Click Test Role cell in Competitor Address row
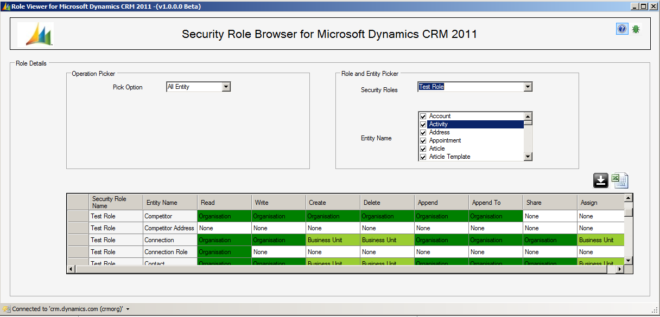 (x=116, y=228)
